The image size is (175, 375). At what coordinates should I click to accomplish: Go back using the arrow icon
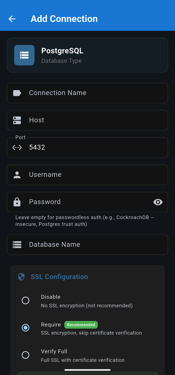(x=12, y=19)
